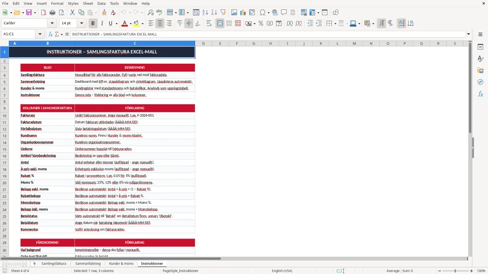This screenshot has height=274, width=488.
Task: Open Sidebar Navigator compass icon
Action: click(480, 82)
